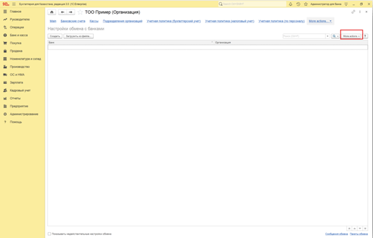The width and height of the screenshot is (373, 238).
Task: Open the history clock icon
Action: 299,4
